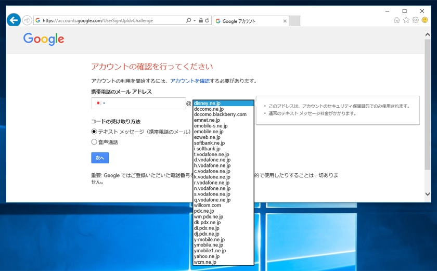Choose yahoo.ne.jp domain entry

pyautogui.click(x=223, y=256)
